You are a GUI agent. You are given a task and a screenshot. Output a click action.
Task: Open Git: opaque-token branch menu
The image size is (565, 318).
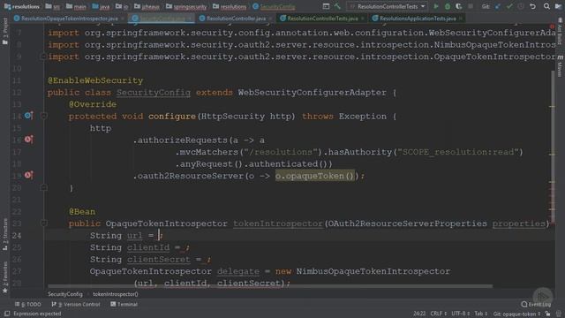(x=516, y=314)
